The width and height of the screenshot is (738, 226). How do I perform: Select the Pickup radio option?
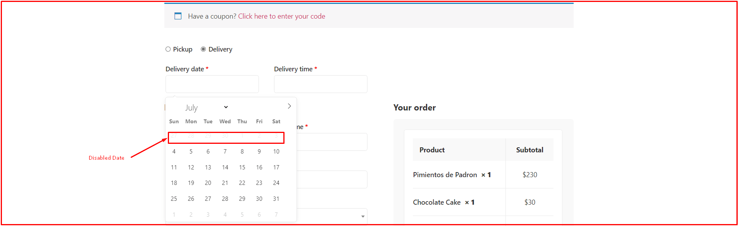(x=168, y=49)
